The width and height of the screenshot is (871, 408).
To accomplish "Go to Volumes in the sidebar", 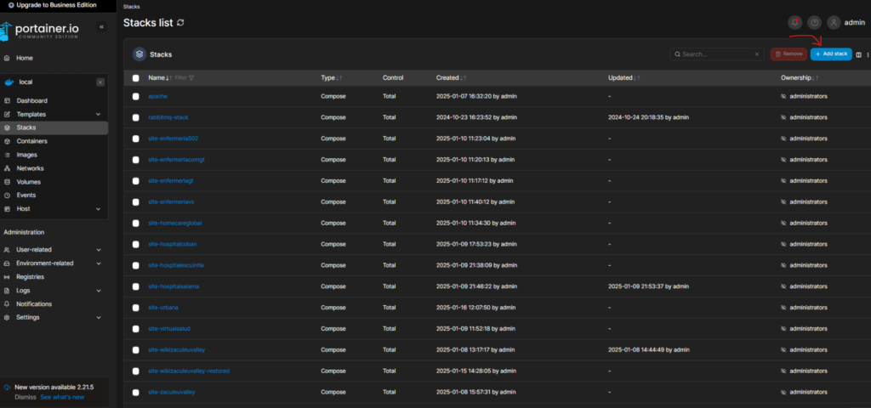I will tap(29, 182).
